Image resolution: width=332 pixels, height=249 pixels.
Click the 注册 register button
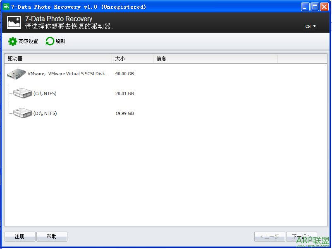click(20, 237)
